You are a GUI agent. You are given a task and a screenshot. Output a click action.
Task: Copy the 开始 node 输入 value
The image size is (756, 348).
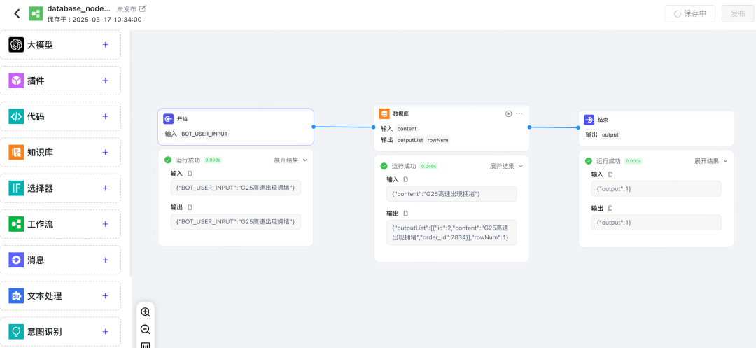(190, 174)
